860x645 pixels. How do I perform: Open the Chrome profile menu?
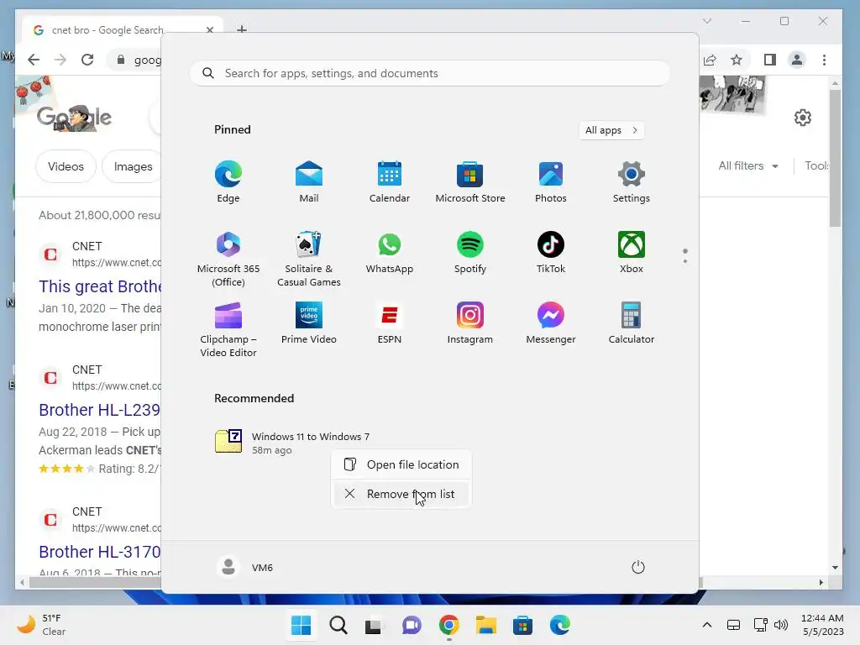coord(797,60)
